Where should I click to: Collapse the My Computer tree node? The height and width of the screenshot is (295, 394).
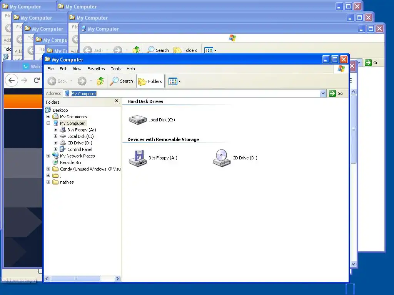point(48,123)
